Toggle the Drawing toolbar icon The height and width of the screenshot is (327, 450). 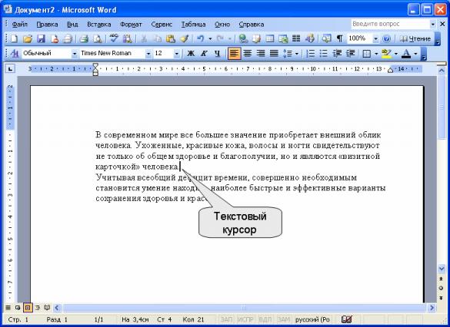coord(310,38)
